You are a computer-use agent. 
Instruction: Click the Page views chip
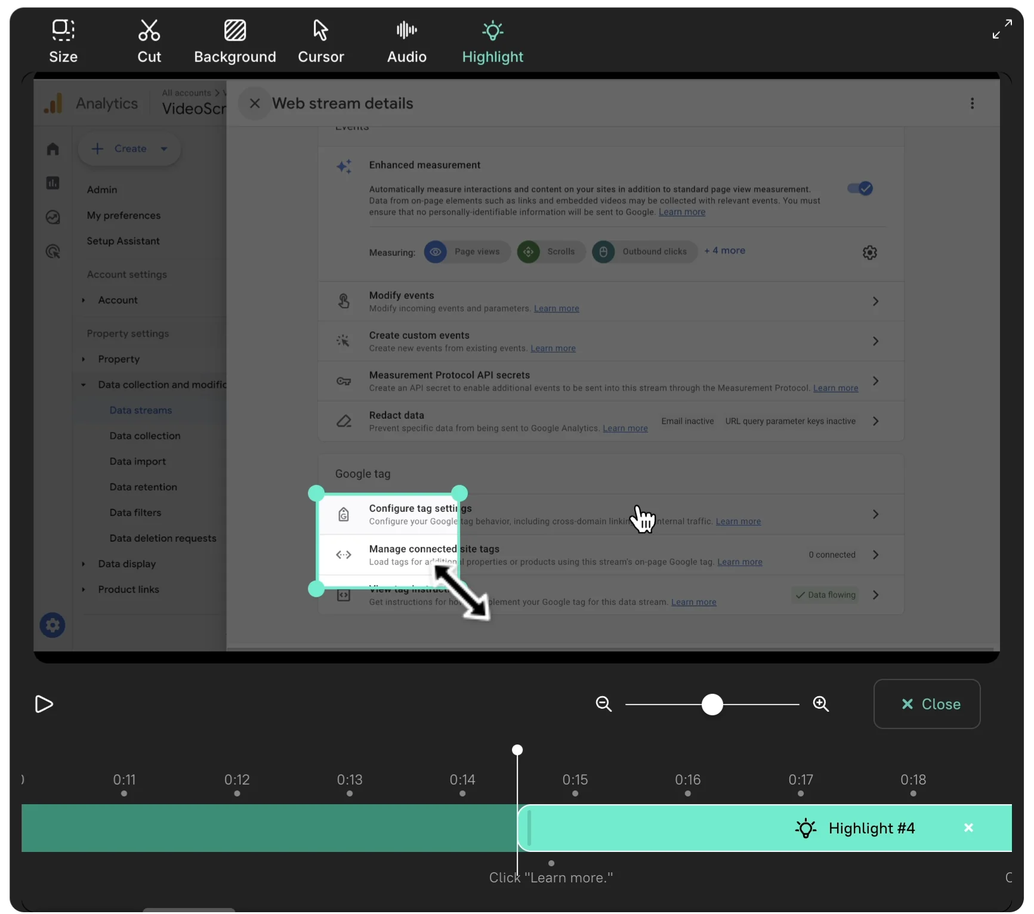click(467, 252)
